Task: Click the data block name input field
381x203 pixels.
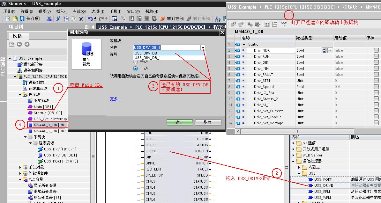Action: point(167,47)
